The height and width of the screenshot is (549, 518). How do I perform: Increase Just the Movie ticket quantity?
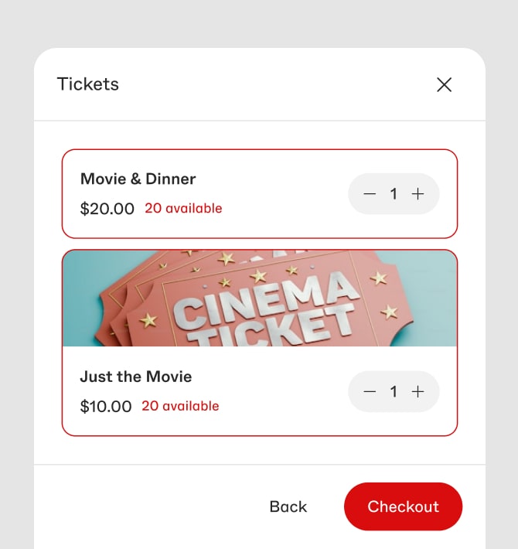(418, 391)
